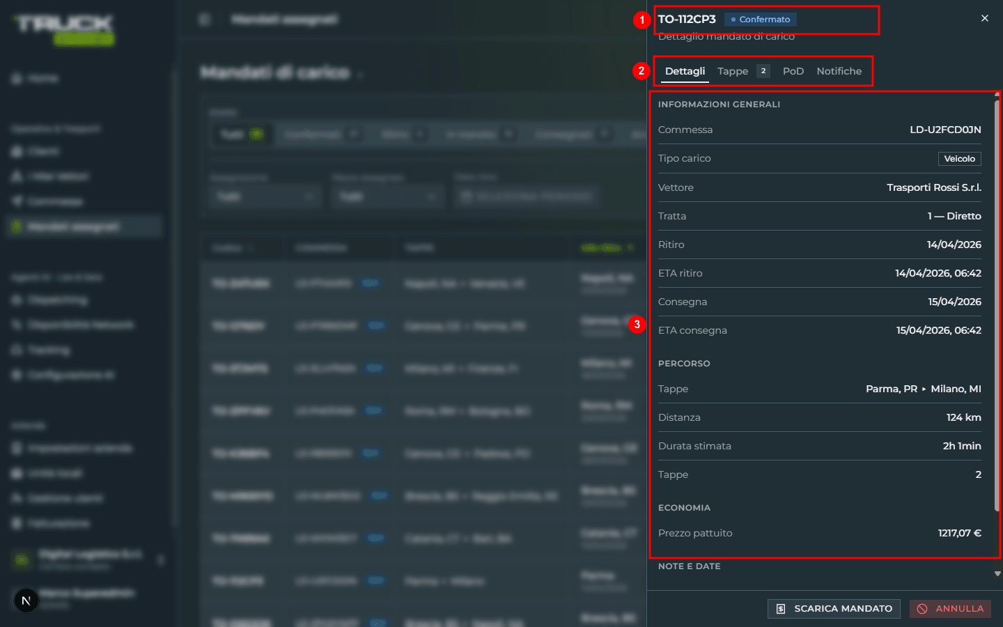Click the ECONOMIA section header
Viewport: 1003px width, 627px height.
pyautogui.click(x=684, y=508)
